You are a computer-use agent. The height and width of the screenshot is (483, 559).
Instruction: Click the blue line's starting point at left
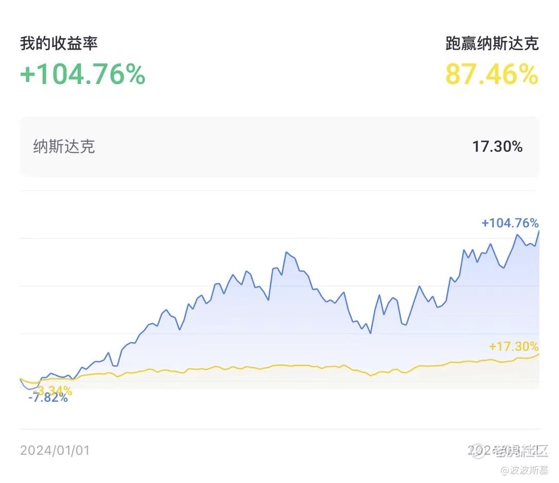21,379
